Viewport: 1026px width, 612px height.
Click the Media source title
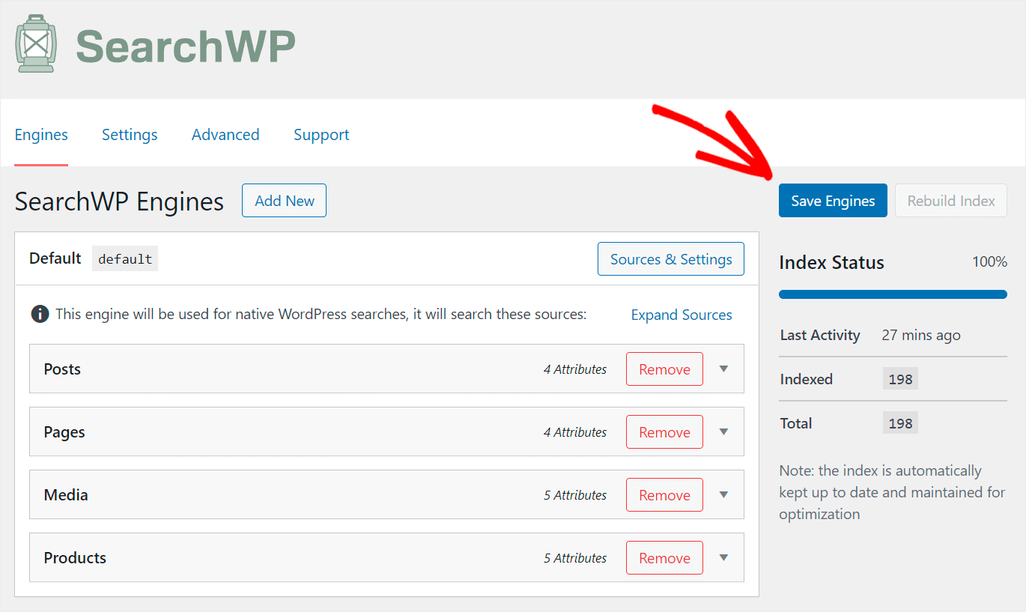[x=66, y=495]
